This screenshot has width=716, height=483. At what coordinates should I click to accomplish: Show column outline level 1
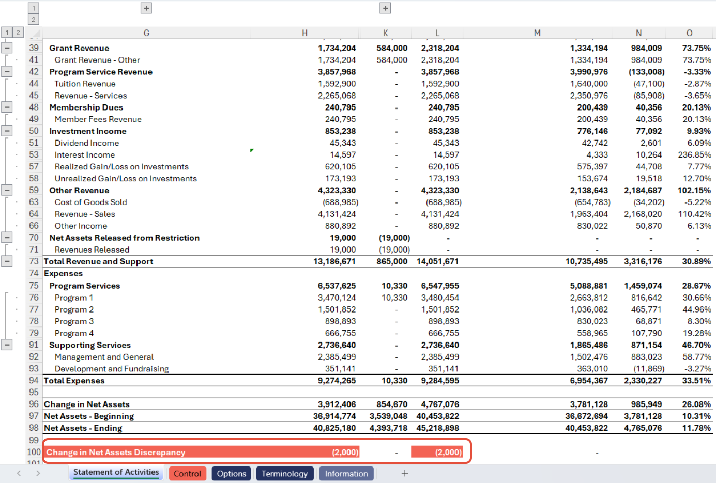[34, 8]
